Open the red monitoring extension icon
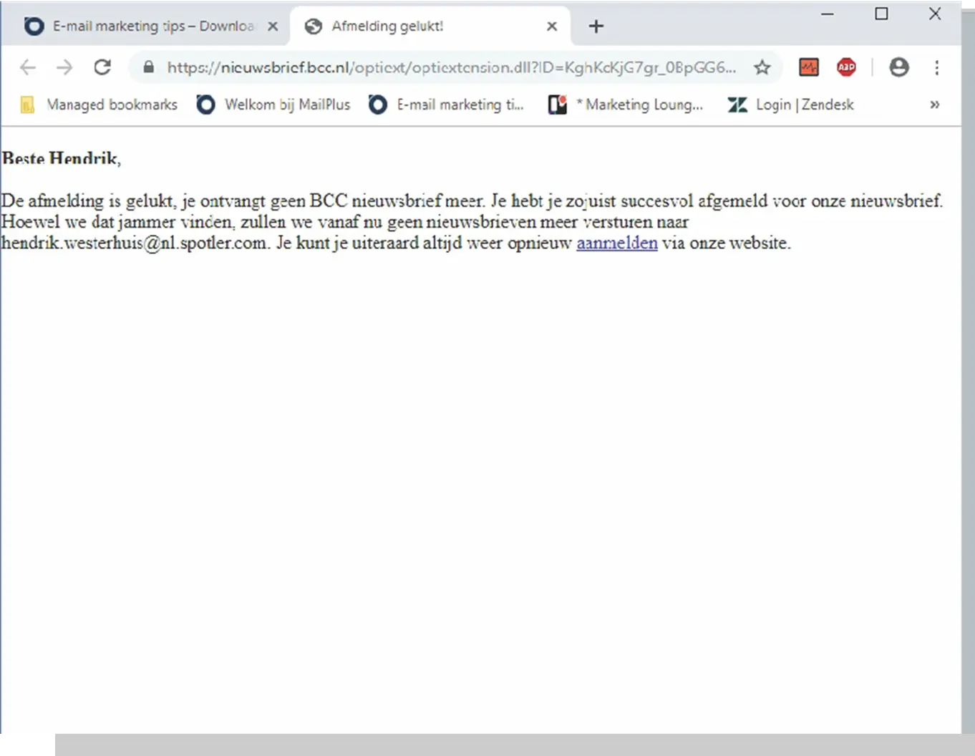This screenshot has width=975, height=756. coord(809,67)
